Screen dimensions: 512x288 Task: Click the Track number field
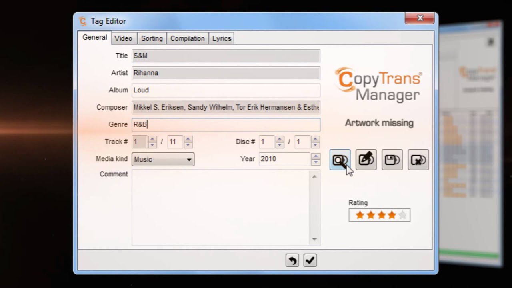[x=140, y=142]
